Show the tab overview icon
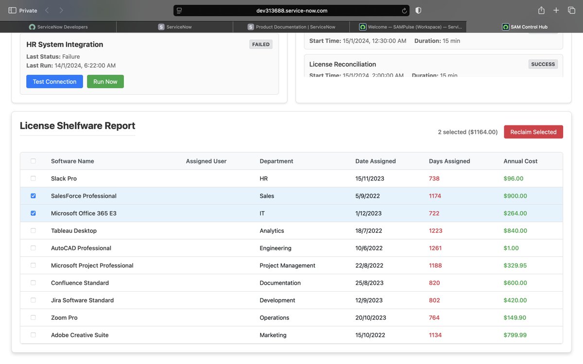This screenshot has height=364, width=583. pos(571,10)
